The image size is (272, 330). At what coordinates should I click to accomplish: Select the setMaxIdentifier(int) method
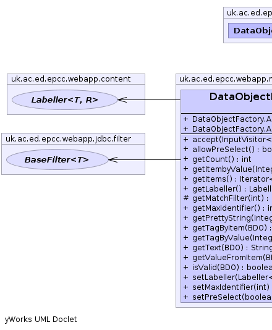coord(226,287)
